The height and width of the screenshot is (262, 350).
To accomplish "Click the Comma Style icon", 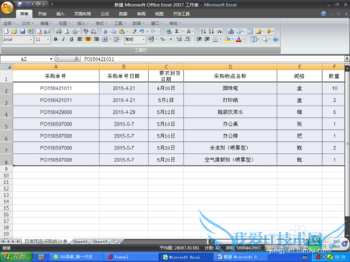I will tap(171, 39).
